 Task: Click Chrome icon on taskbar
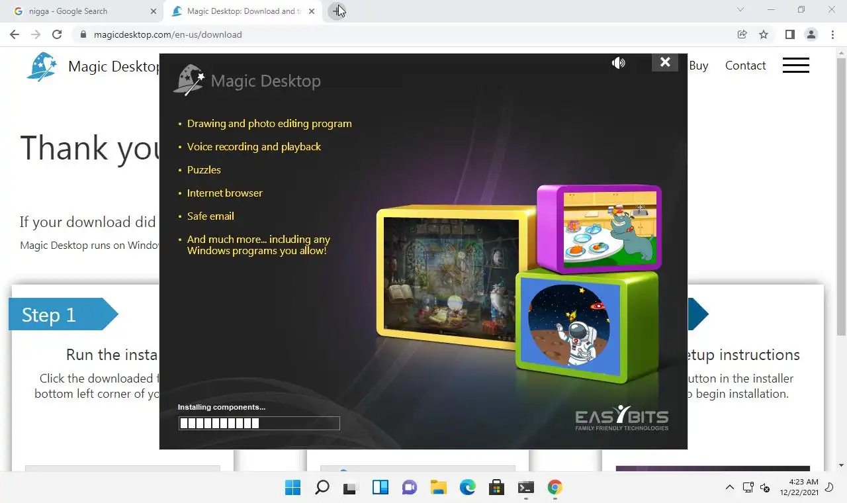[555, 488]
